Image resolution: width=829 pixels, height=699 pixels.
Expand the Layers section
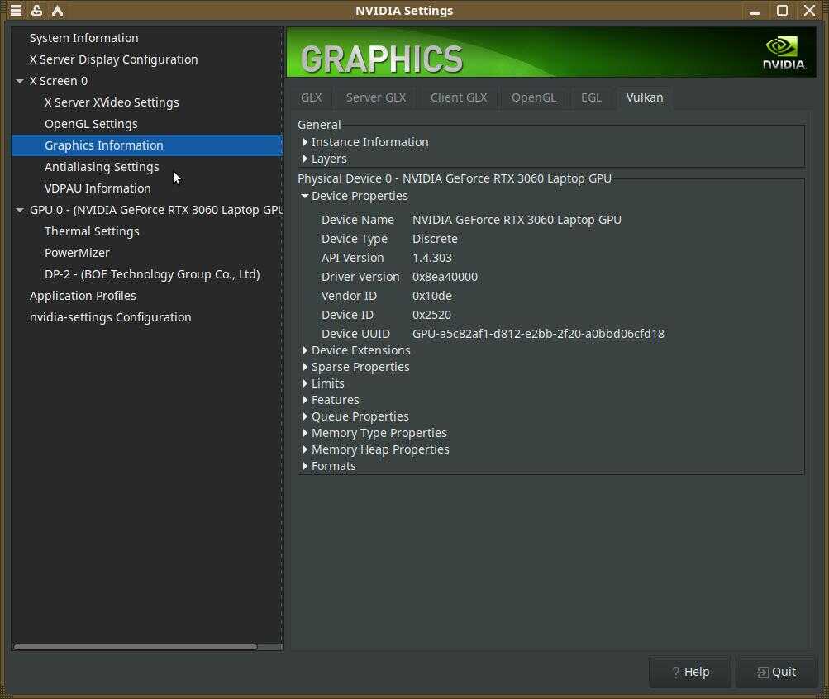click(x=305, y=159)
